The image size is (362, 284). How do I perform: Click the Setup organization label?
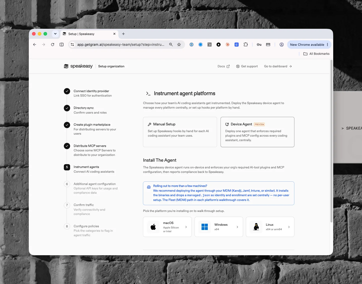111,66
